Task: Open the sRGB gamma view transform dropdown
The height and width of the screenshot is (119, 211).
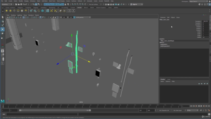Action: [83, 17]
